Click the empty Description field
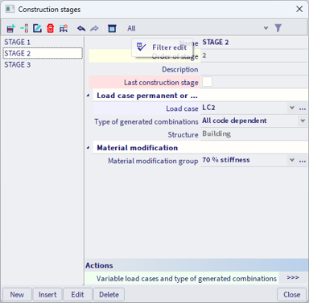309x303 pixels. pyautogui.click(x=253, y=69)
